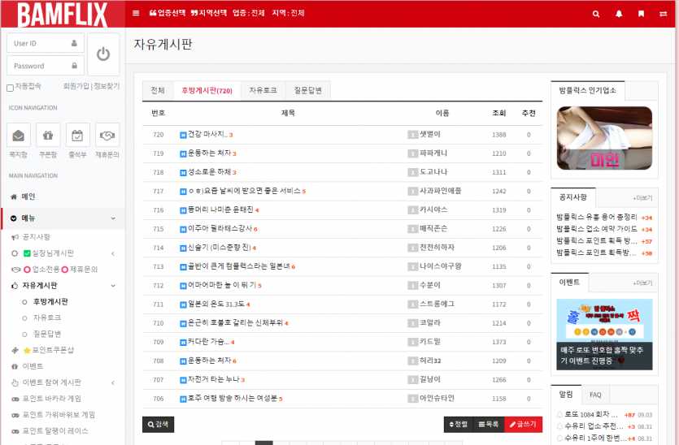Click author name 아인슈타인

(437, 398)
